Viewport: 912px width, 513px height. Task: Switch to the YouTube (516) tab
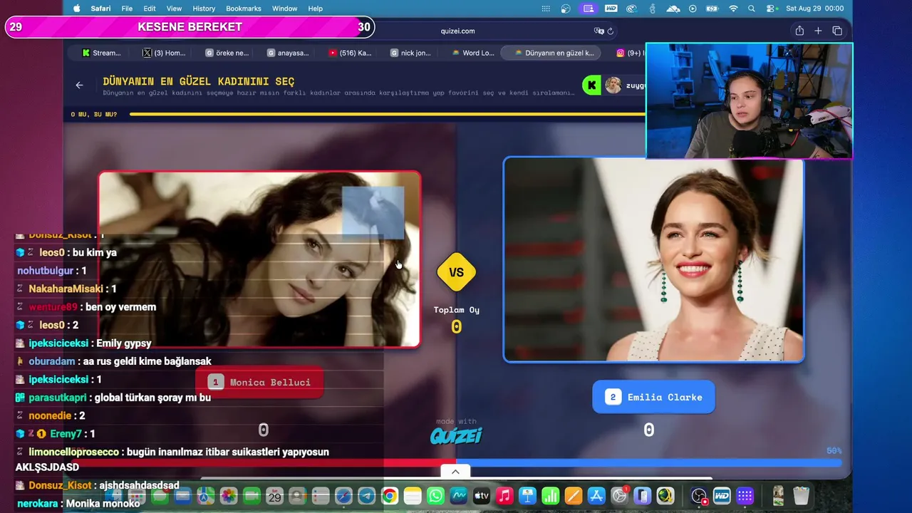tap(350, 53)
